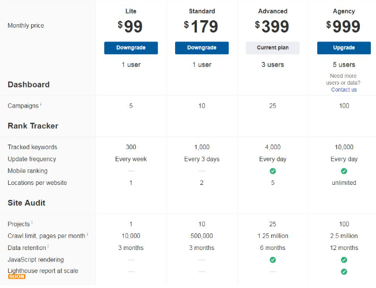Screen dimensions: 376x288
Task: Click the Lighthouse report at scale label
Action: coord(43,271)
